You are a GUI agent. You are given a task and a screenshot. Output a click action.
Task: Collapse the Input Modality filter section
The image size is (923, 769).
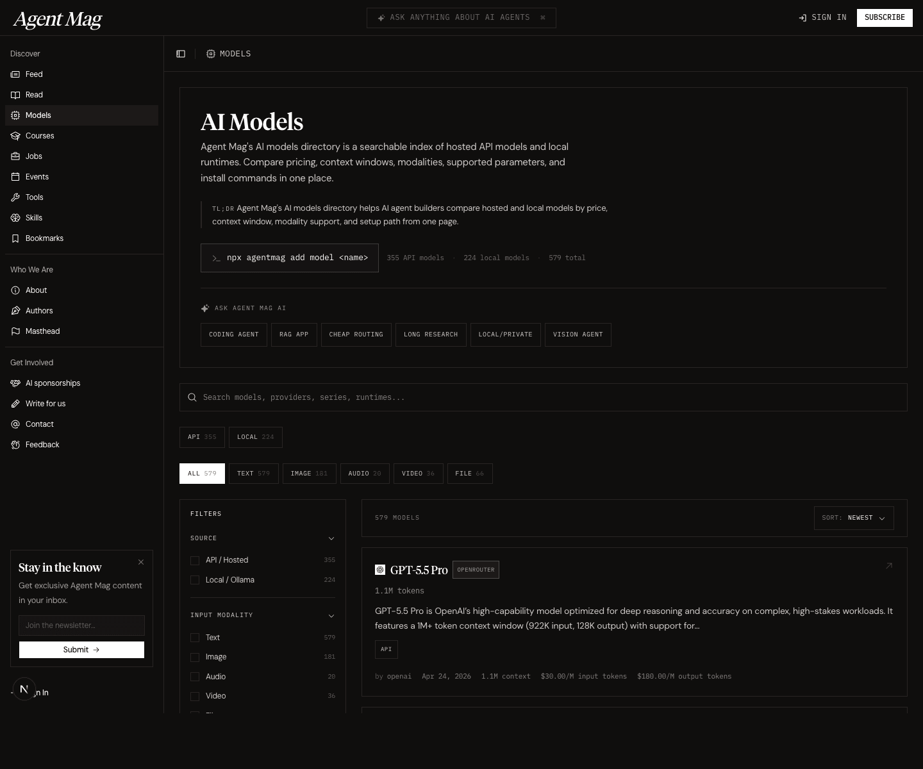(331, 615)
